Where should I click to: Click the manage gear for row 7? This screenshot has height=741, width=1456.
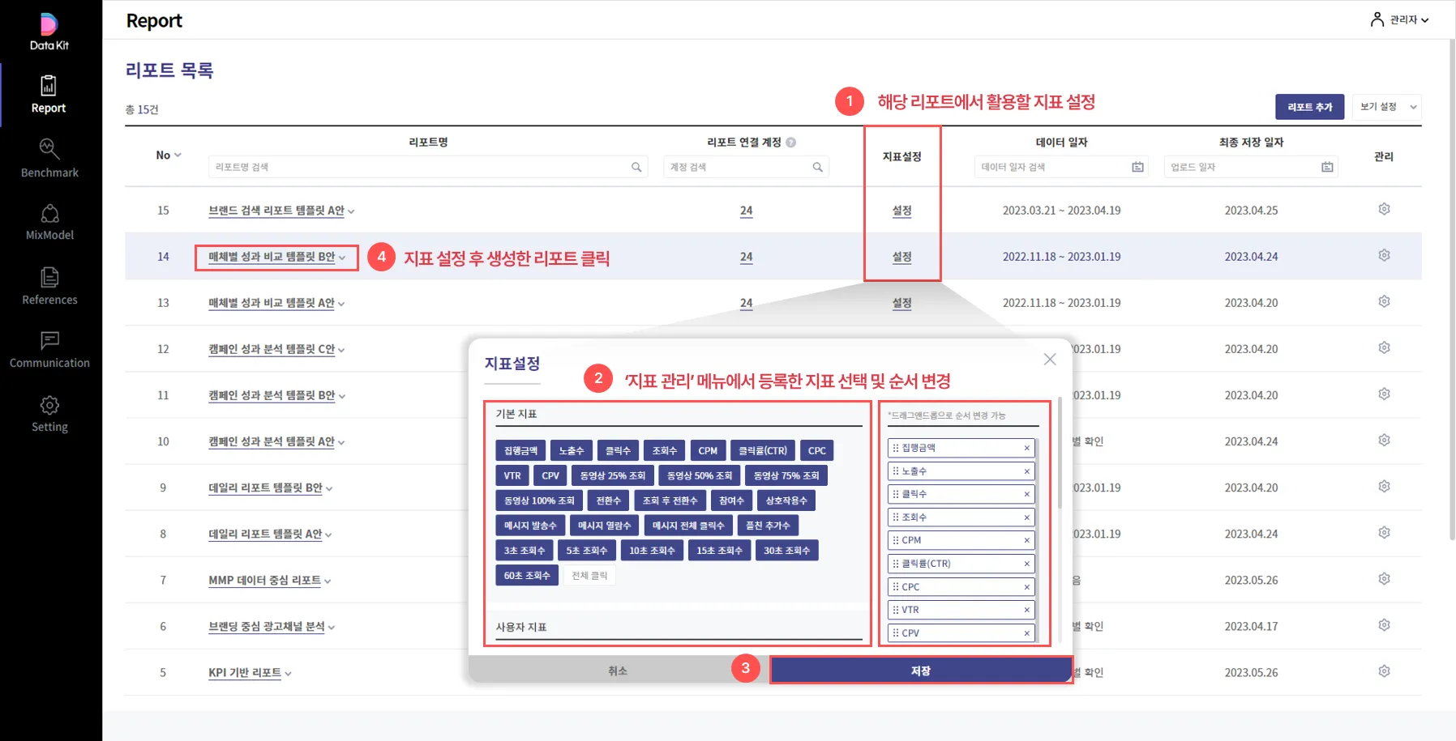[1384, 579]
